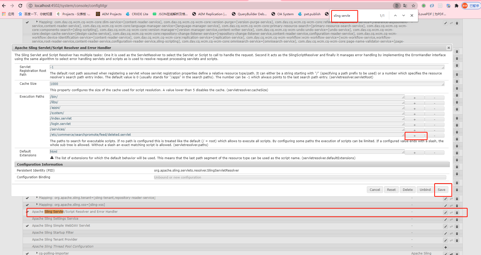The image size is (481, 255).
Task: Click the Delete configuration button
Action: pos(408,190)
